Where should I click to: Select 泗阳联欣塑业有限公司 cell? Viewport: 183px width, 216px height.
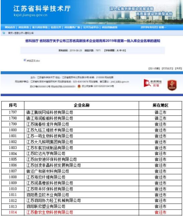pyautogui.click(x=82, y=207)
